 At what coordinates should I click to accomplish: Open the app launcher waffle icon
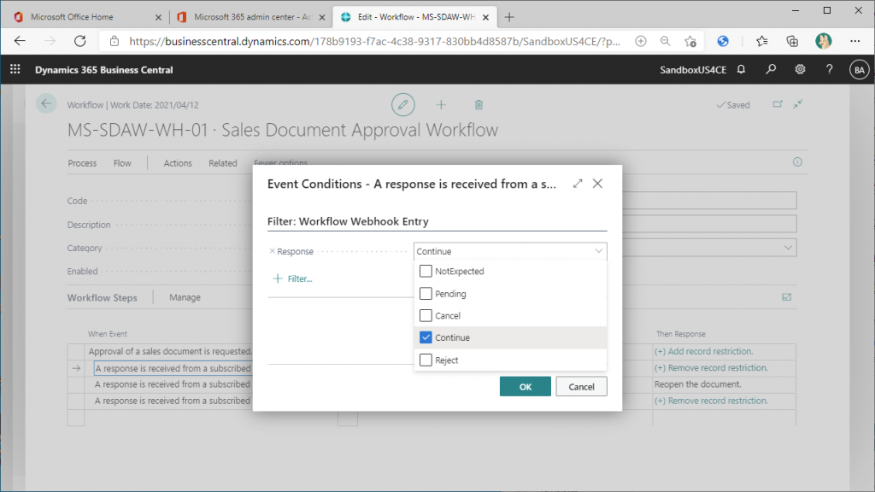coord(15,69)
